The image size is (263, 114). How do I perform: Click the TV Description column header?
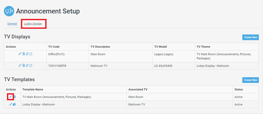click(100, 47)
